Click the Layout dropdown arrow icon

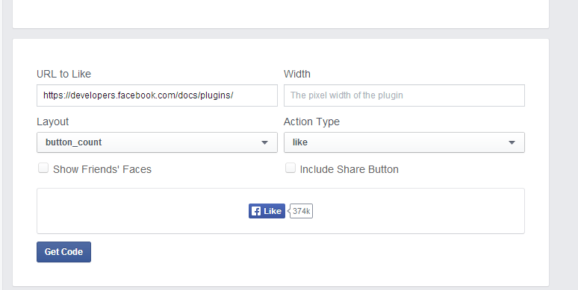264,143
